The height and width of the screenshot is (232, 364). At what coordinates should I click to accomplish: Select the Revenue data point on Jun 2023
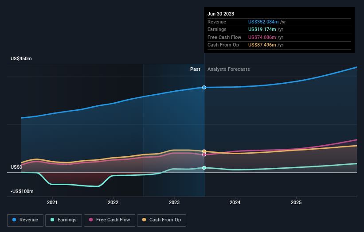tap(204, 87)
